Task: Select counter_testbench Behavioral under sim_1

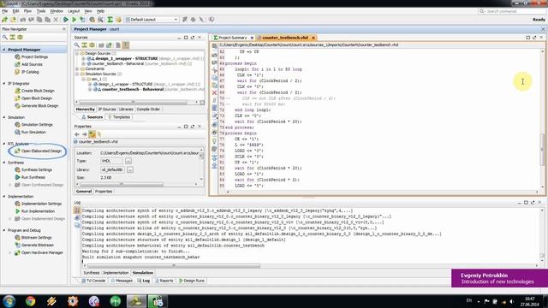Action: (133, 89)
